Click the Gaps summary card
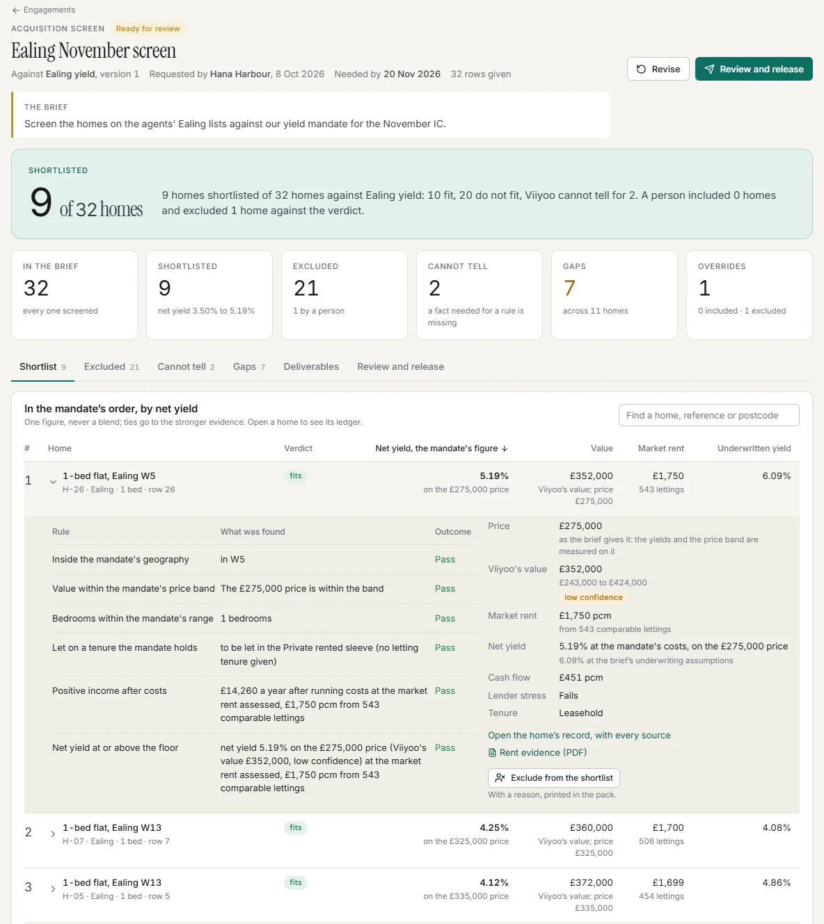Image resolution: width=824 pixels, height=924 pixels. click(x=615, y=295)
